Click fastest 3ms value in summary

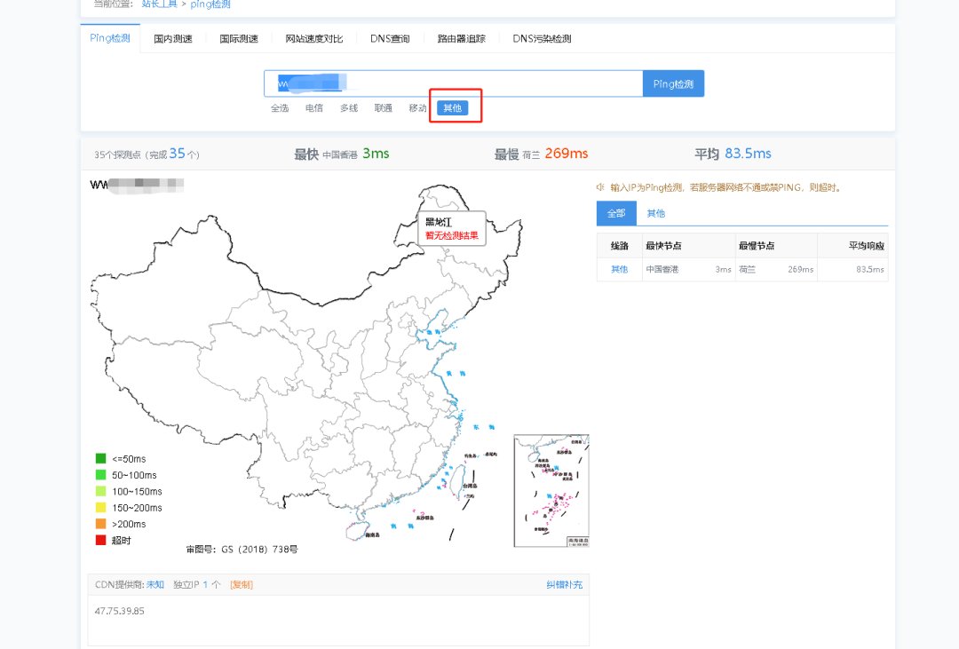tap(376, 154)
